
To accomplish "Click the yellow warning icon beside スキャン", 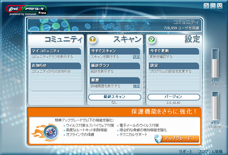I will [x=92, y=40].
